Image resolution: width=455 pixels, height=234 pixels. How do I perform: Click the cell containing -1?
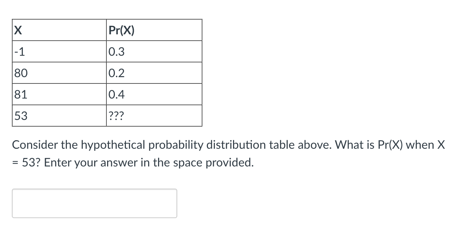(x=59, y=51)
